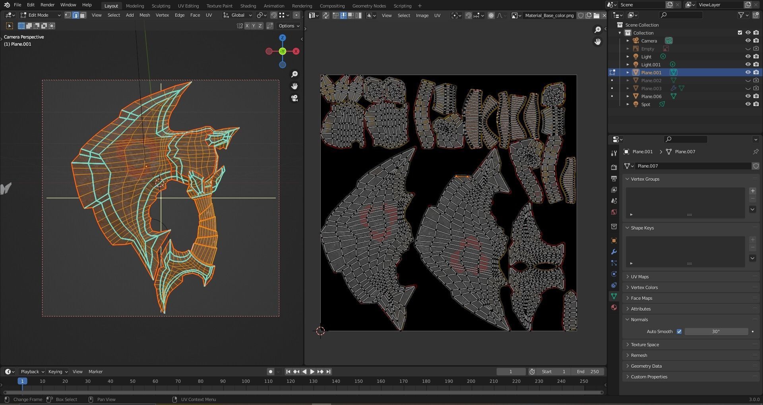Open the Object properties tab

[614, 241]
